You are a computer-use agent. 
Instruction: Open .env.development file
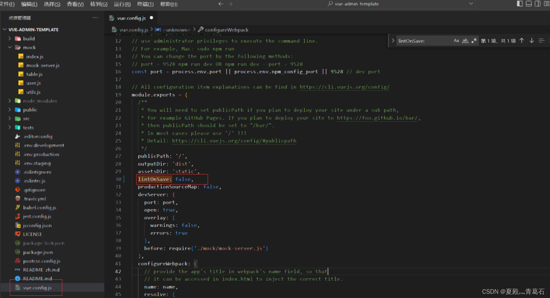coord(43,145)
